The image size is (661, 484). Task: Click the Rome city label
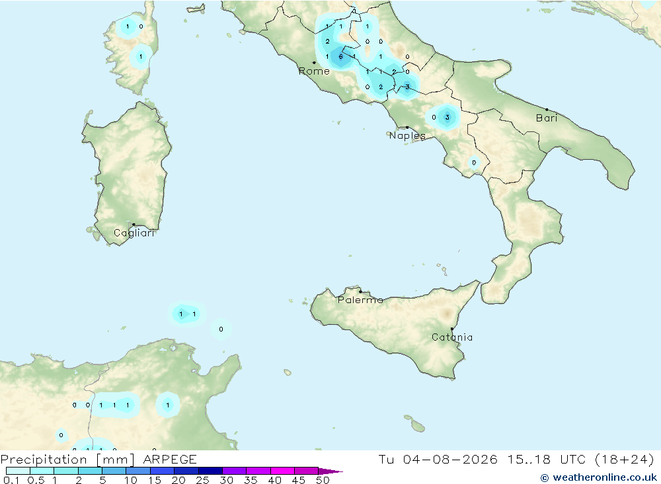point(314,71)
